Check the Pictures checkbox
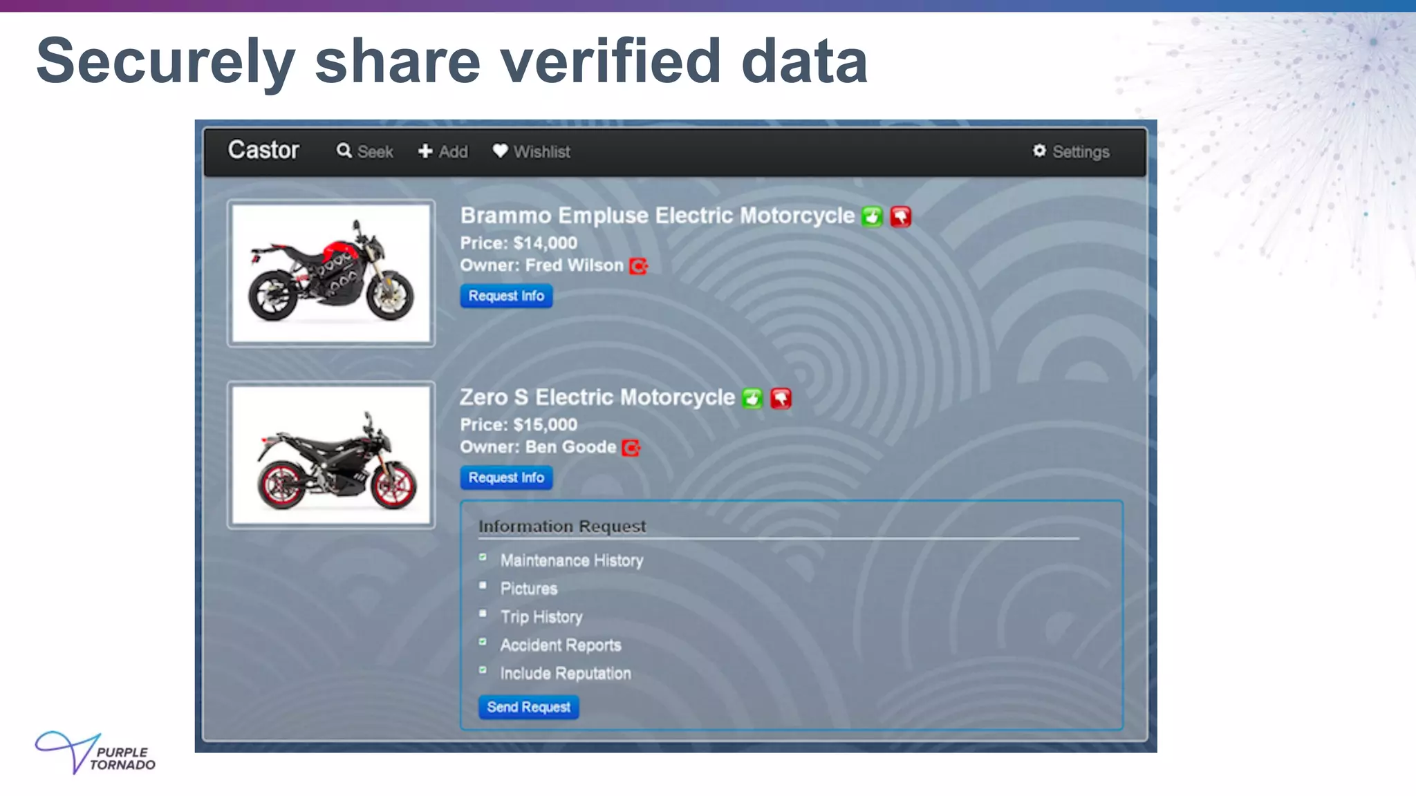The image size is (1416, 796). 483,585
